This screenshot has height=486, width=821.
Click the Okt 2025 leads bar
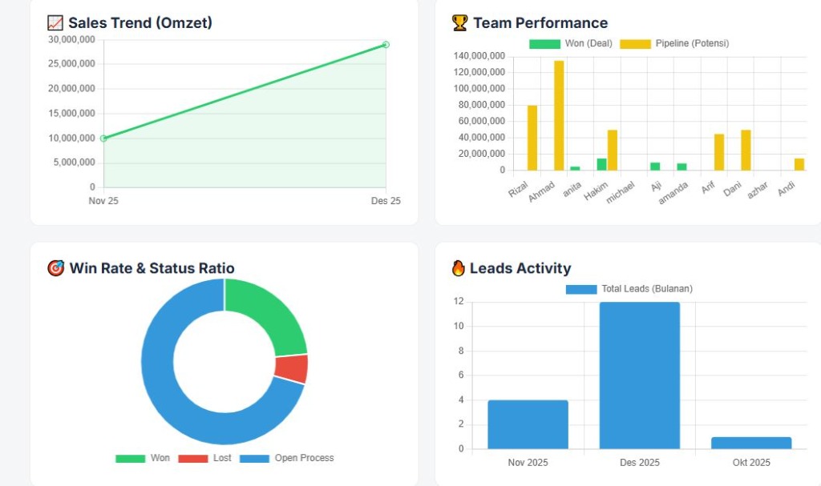(751, 443)
